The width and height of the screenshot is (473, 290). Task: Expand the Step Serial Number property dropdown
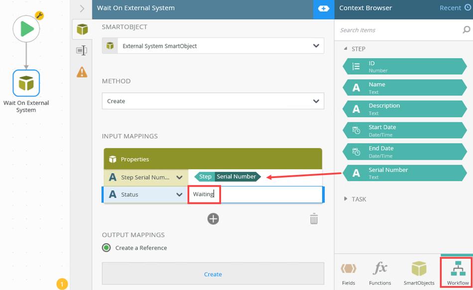[x=179, y=177]
